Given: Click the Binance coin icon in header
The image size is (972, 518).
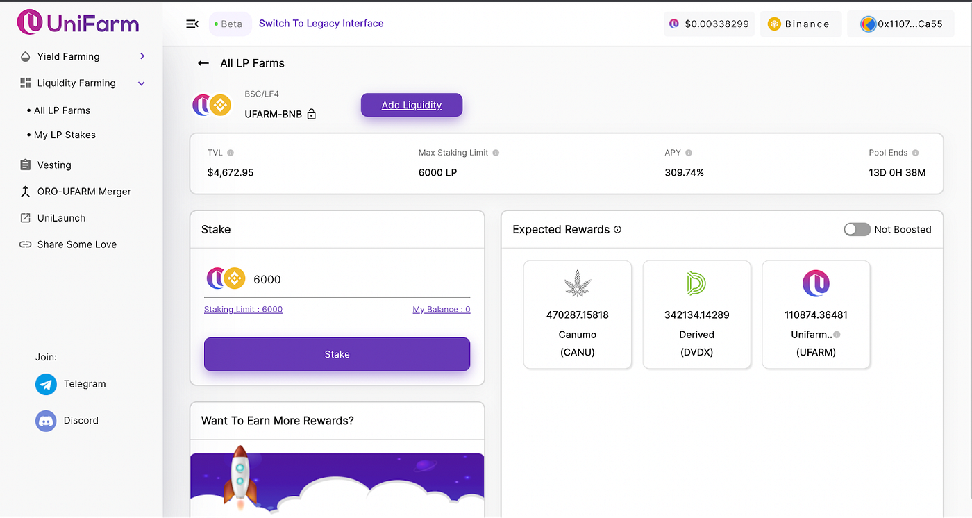Looking at the screenshot, I should (774, 24).
